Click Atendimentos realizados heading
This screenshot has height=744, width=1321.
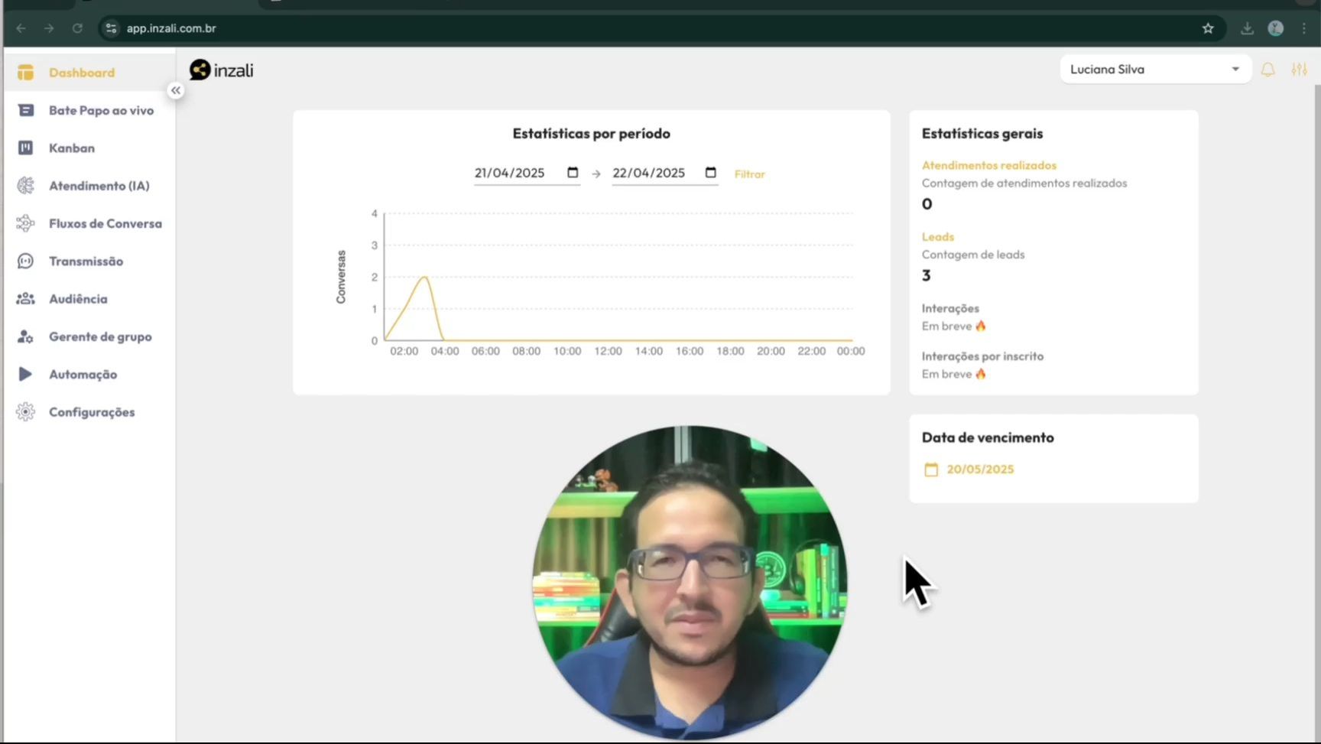pyautogui.click(x=988, y=165)
